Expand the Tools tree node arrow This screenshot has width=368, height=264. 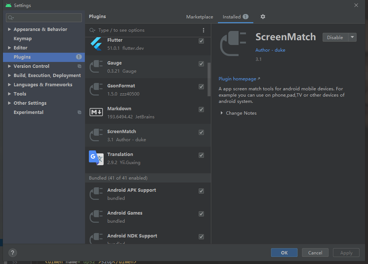pyautogui.click(x=9, y=94)
